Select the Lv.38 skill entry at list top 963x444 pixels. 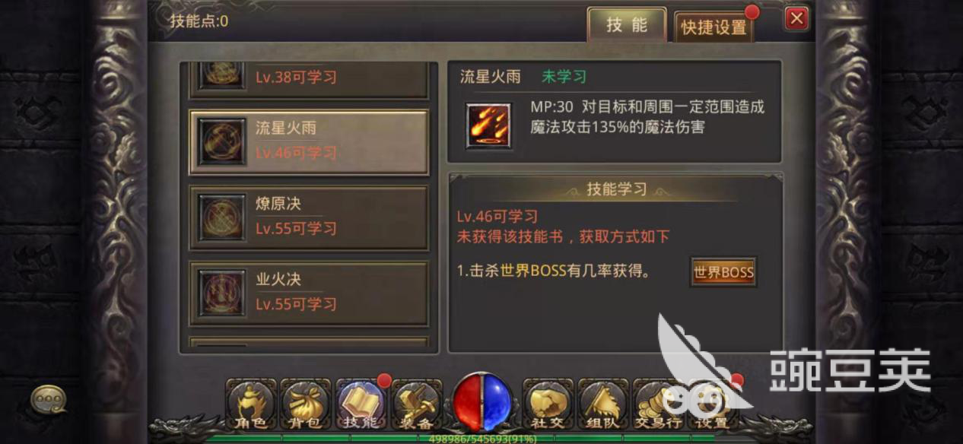click(x=309, y=80)
